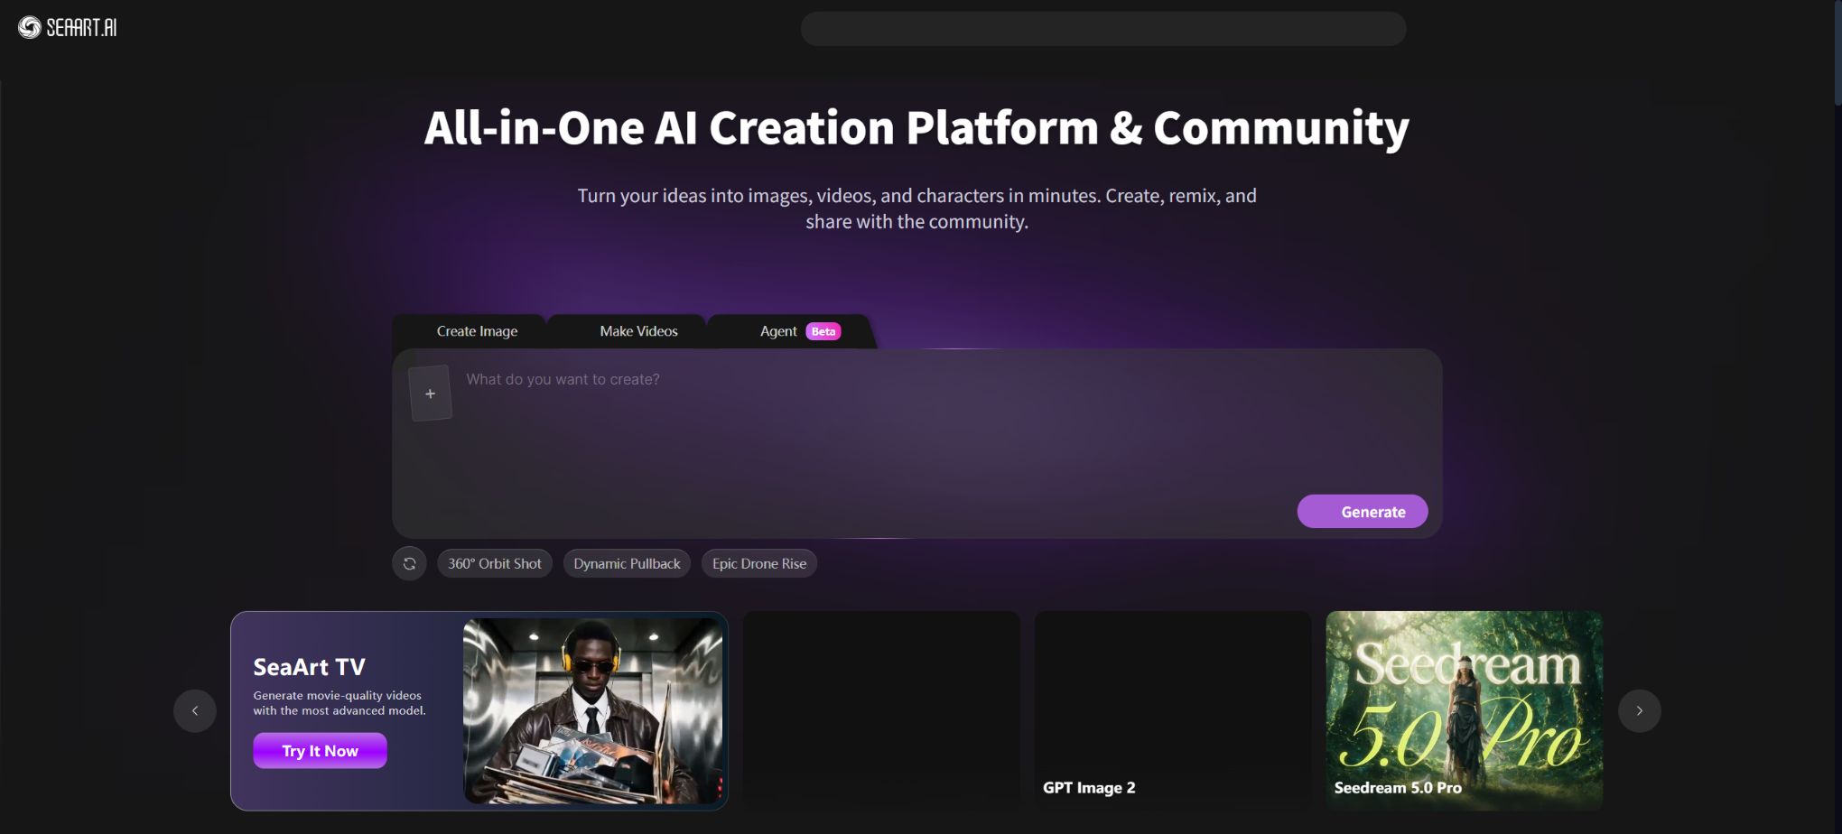Refresh the prompt suggestions
This screenshot has width=1842, height=834.
coord(409,564)
